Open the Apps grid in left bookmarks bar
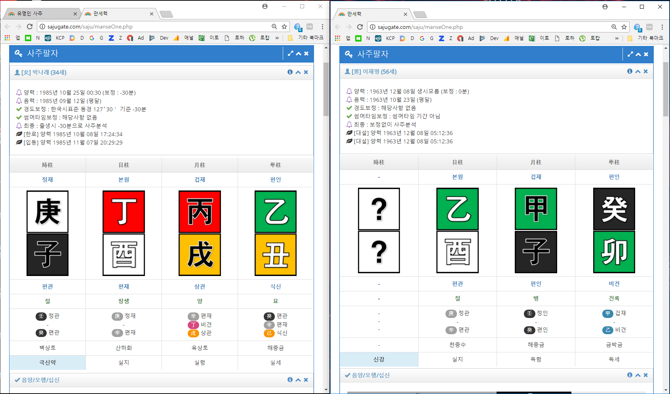This screenshot has height=394, width=670. [7, 38]
